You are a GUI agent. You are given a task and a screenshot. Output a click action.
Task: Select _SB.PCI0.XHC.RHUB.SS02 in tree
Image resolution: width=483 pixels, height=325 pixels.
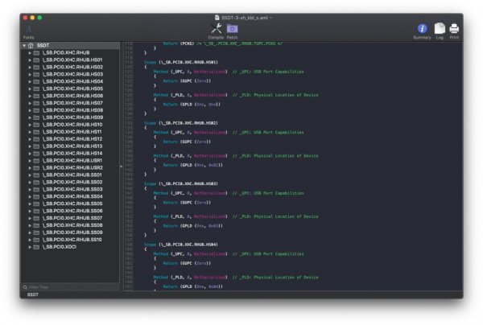72,182
